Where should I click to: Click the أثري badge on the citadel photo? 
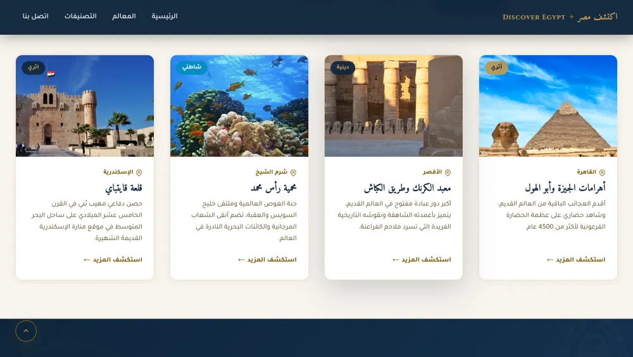(33, 68)
